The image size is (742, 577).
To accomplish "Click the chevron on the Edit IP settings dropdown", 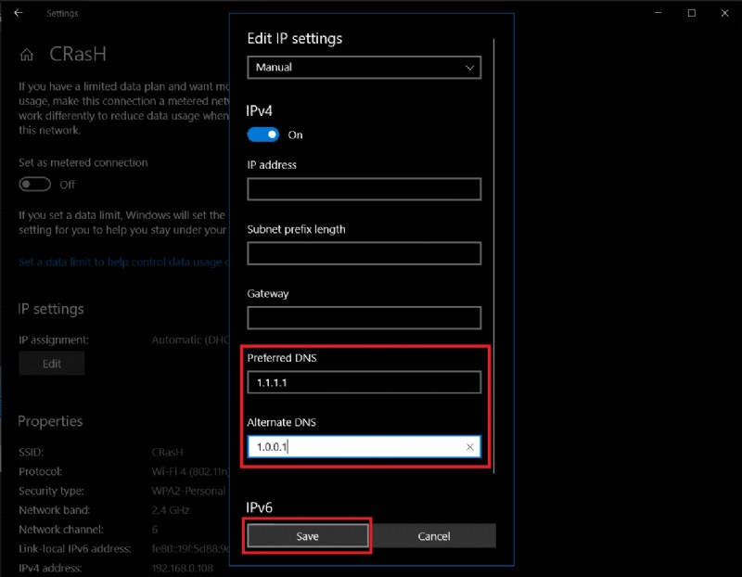I will click(x=471, y=67).
